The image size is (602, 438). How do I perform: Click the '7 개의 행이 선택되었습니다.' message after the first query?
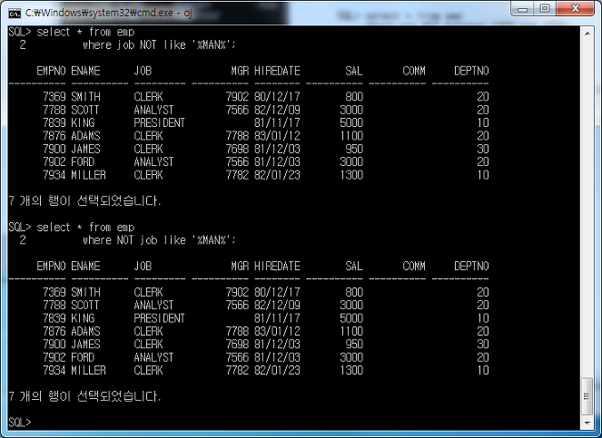(84, 200)
